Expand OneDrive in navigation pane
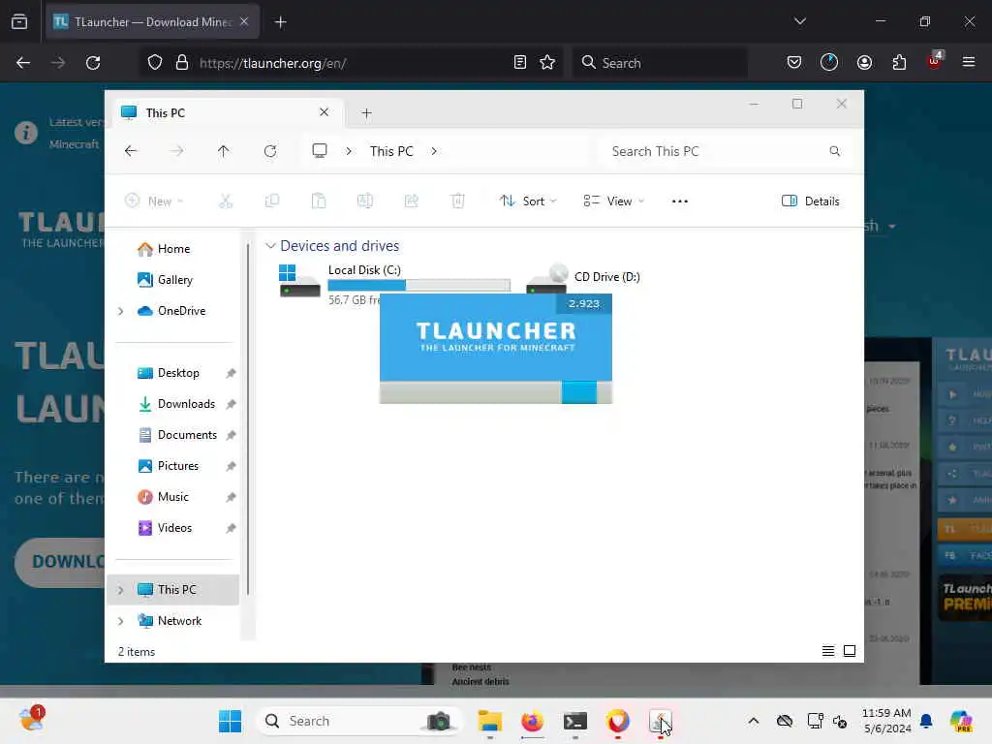992x744 pixels. click(121, 311)
